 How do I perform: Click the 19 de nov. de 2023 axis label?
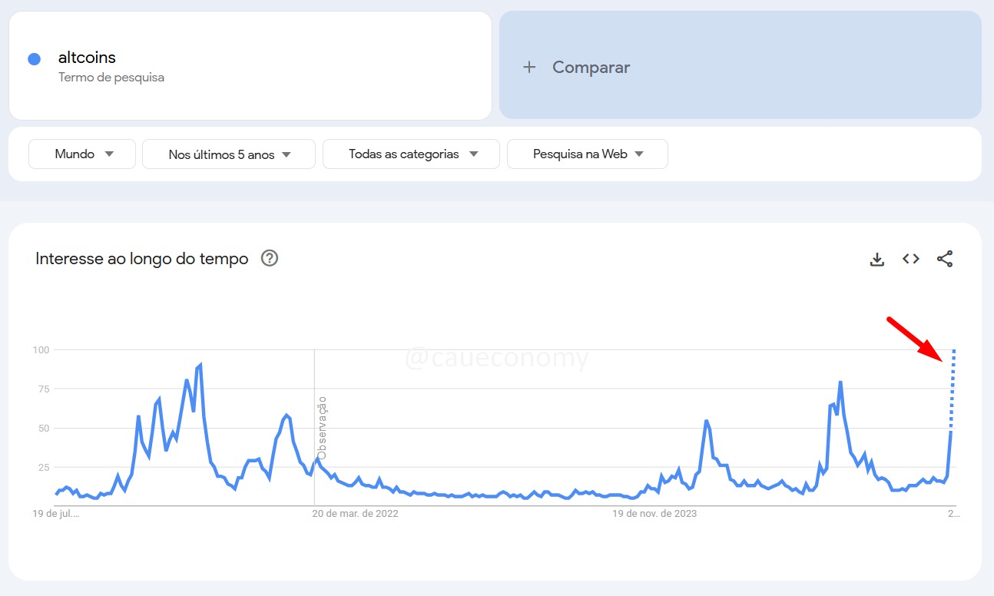click(654, 513)
